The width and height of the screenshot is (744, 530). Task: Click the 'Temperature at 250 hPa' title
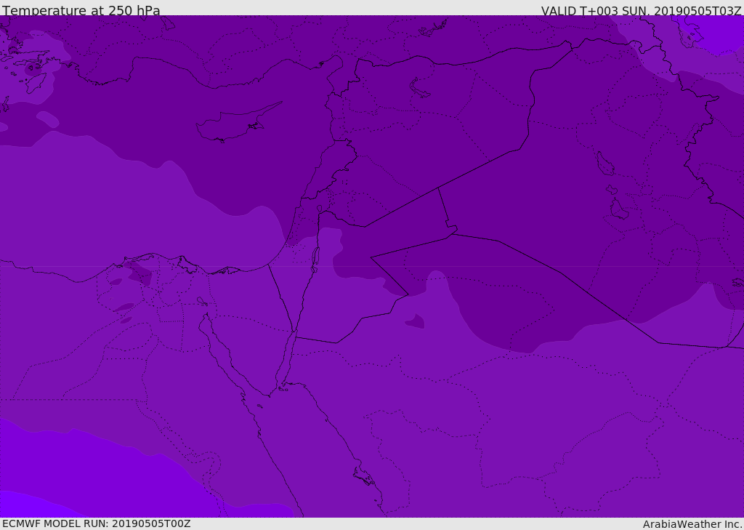click(x=81, y=11)
